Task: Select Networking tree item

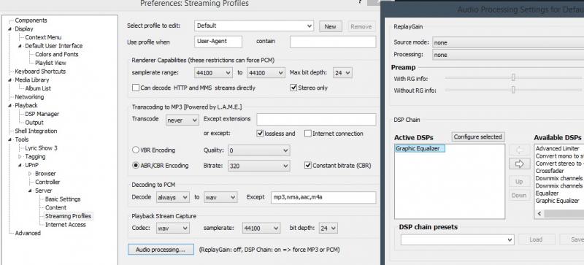Action: pyautogui.click(x=29, y=97)
